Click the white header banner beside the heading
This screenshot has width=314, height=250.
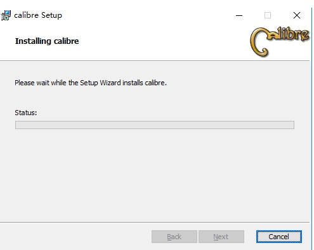tap(163, 41)
